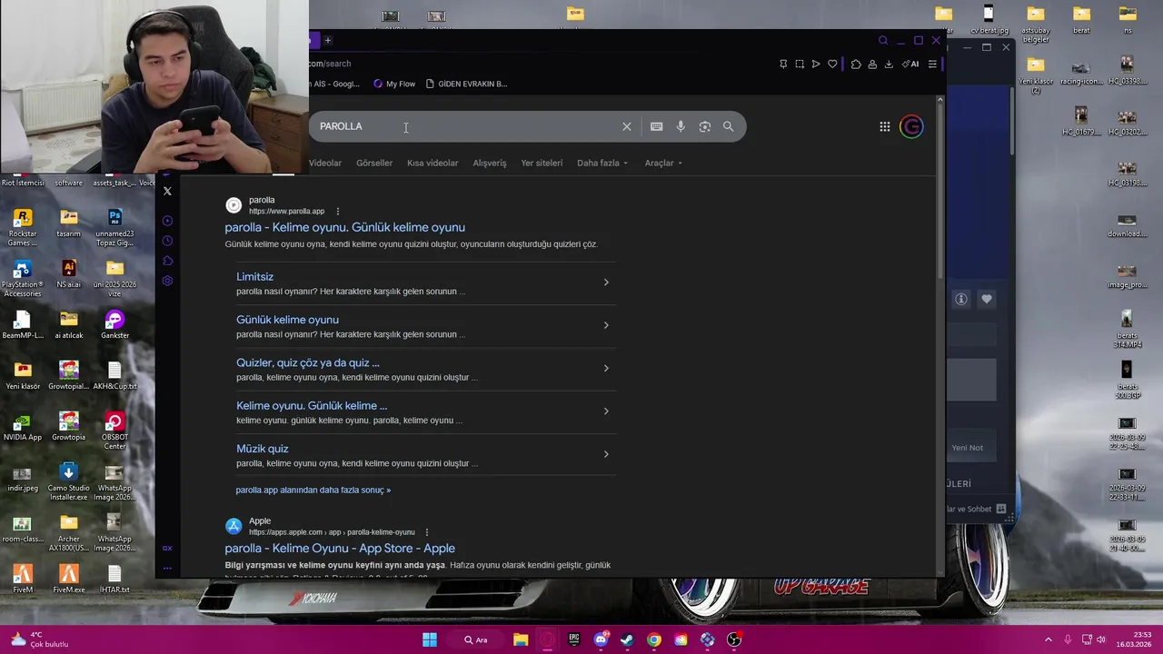Expand the Daha fazla dropdown
This screenshot has height=654, width=1163.
click(602, 163)
